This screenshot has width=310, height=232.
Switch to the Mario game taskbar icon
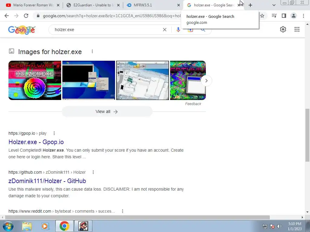click(83, 226)
